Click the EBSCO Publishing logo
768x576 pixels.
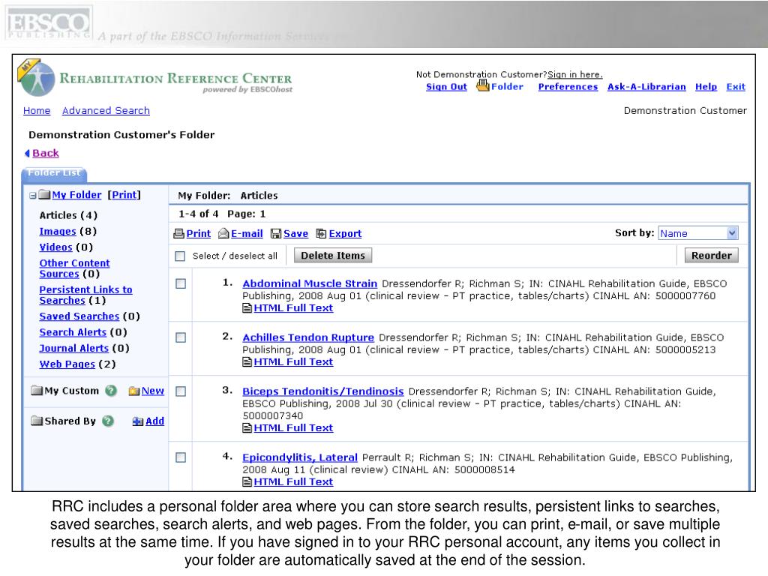(x=48, y=23)
